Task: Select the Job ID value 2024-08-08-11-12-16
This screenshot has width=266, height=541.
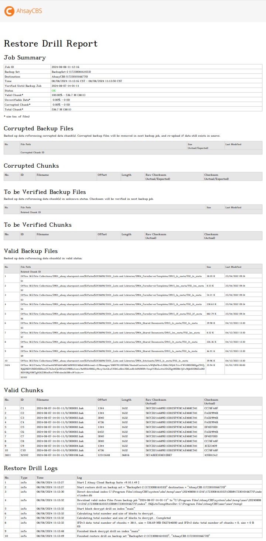Action: click(65, 67)
